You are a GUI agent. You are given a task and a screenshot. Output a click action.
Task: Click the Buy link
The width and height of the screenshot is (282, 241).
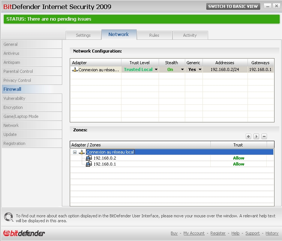[174, 233]
